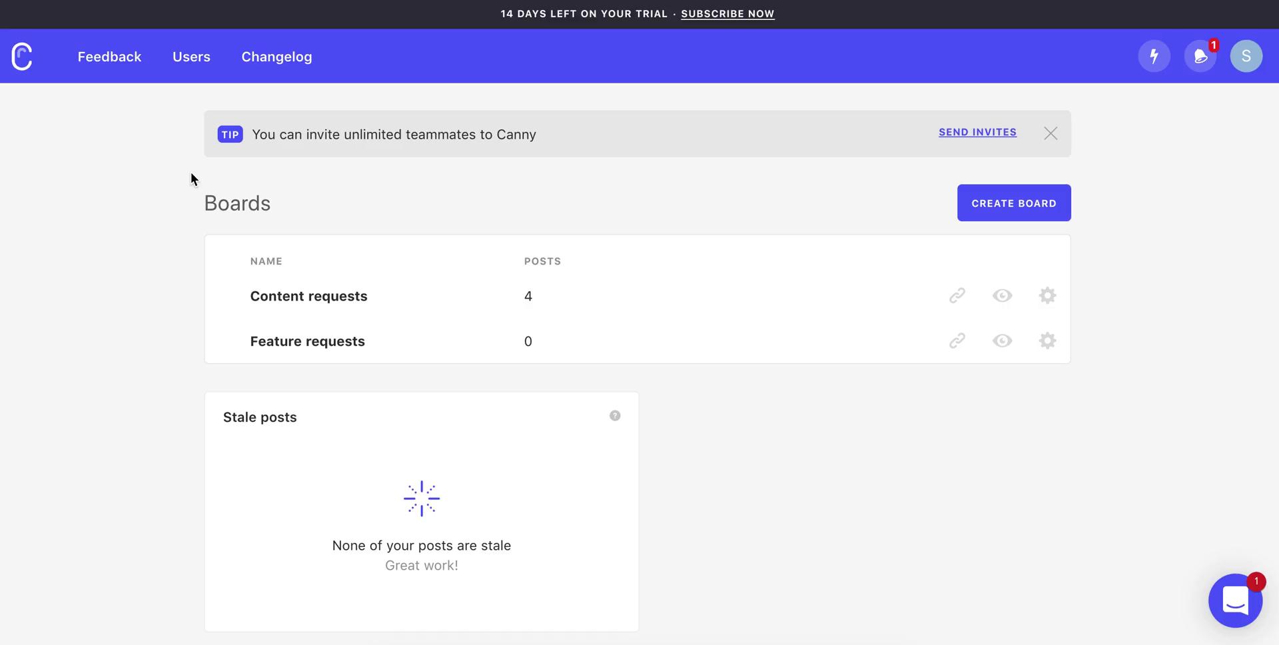Open quick actions lightning icon
Viewport: 1279px width, 645px height.
tap(1154, 56)
